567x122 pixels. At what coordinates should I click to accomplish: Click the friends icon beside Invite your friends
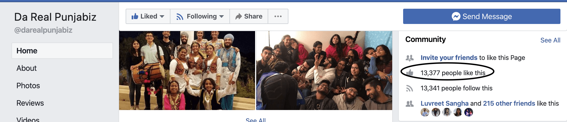coord(409,58)
